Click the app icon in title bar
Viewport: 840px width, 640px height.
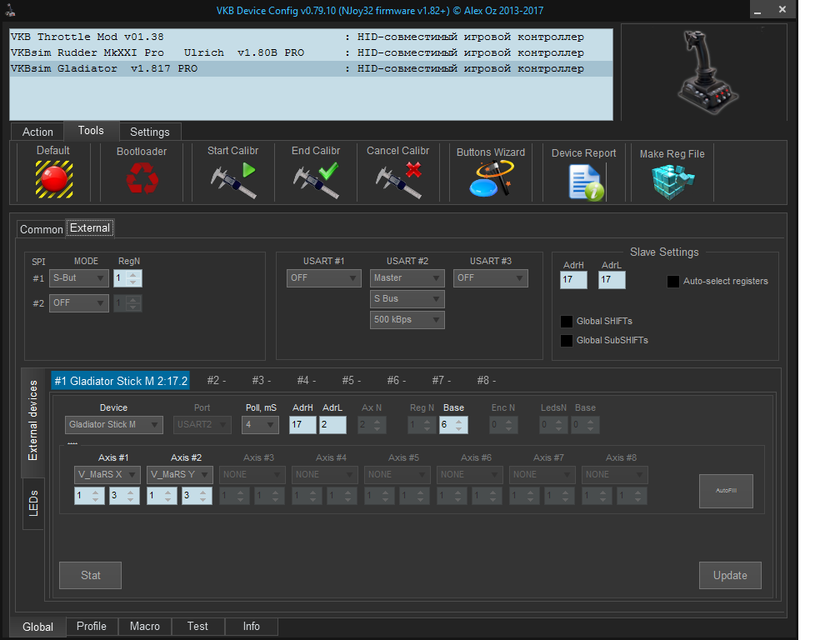pos(10,10)
